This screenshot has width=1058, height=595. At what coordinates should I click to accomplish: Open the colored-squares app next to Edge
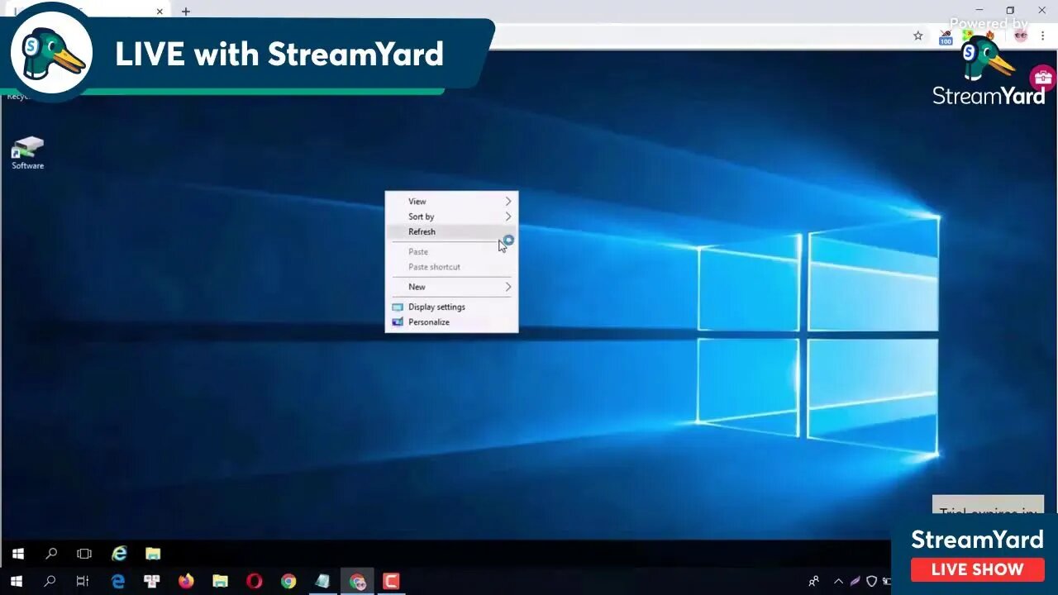(x=152, y=581)
